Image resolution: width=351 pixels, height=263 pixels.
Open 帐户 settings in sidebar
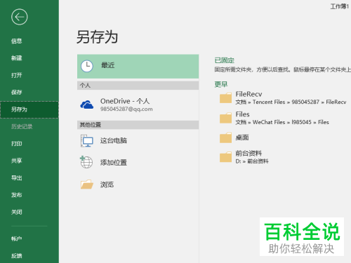tap(16, 238)
